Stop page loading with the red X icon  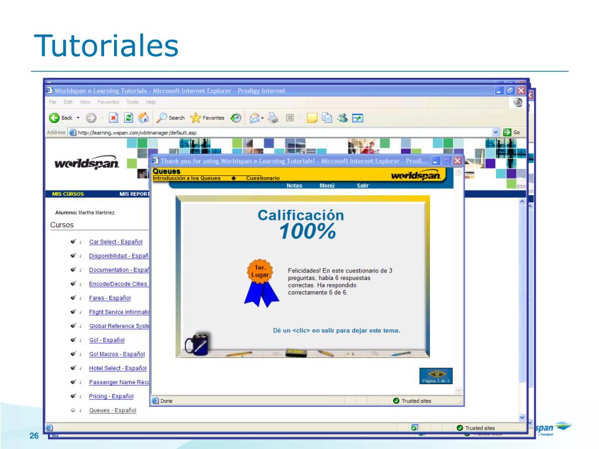[113, 118]
